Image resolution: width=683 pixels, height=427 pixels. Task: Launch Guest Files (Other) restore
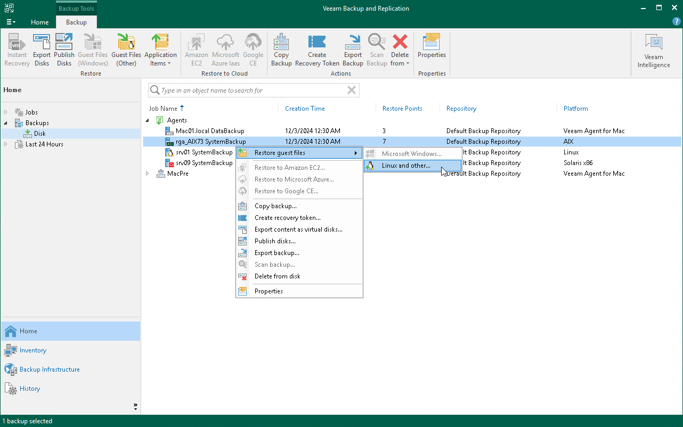pyautogui.click(x=126, y=50)
